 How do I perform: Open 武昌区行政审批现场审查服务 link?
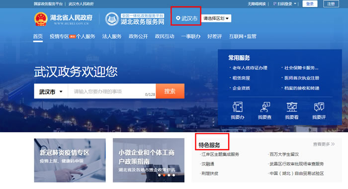pyautogui.click(x=297, y=164)
